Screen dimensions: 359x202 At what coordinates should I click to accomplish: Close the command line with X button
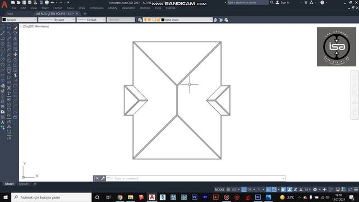click(x=97, y=178)
